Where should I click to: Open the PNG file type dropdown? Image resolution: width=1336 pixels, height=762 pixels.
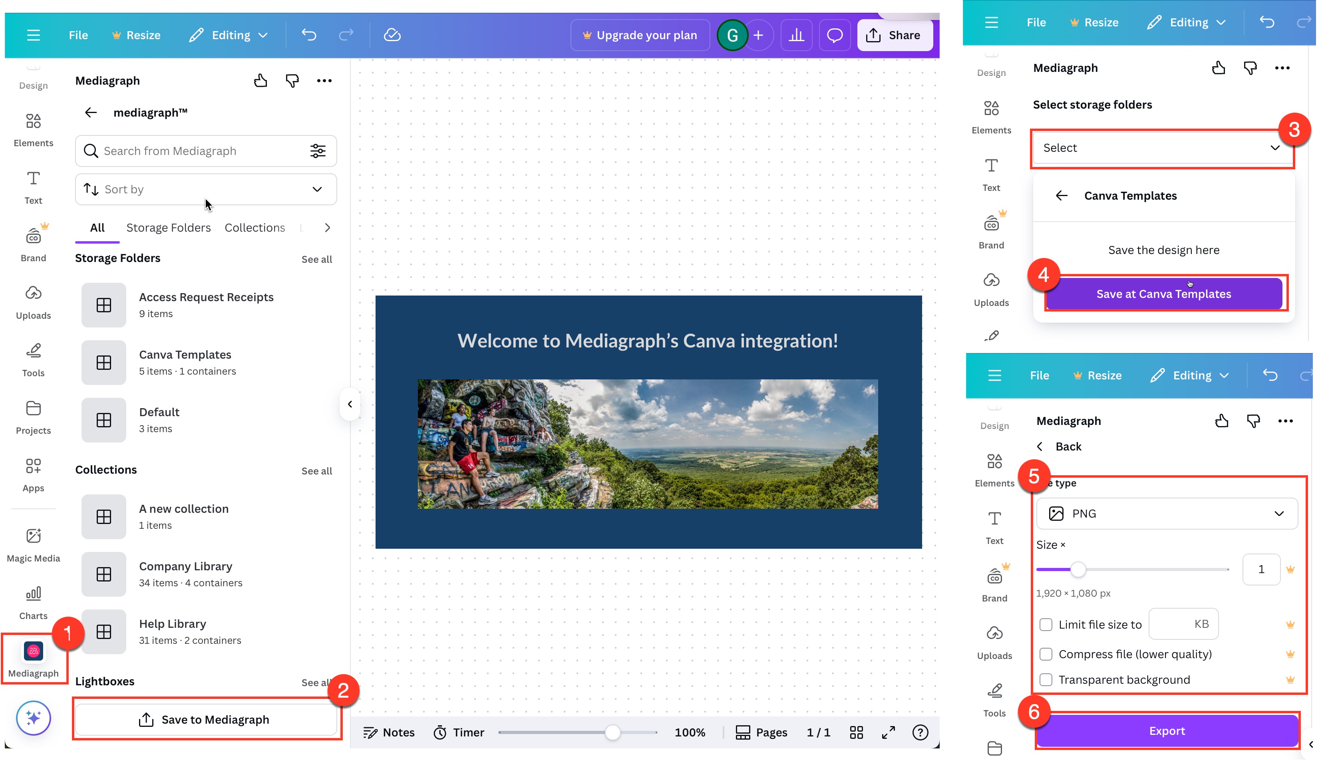pyautogui.click(x=1166, y=514)
